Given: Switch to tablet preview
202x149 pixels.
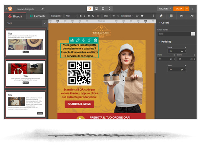Looking at the screenshot, I should 103,8.
